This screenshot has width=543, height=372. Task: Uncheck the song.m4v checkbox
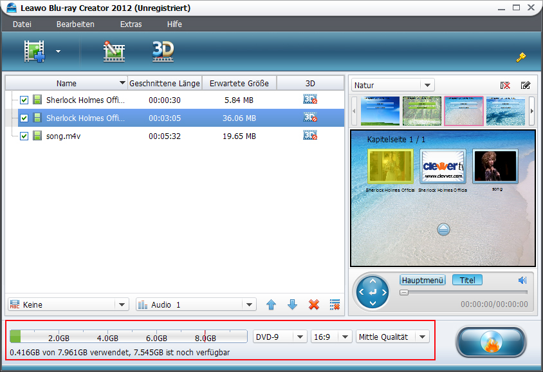(24, 136)
